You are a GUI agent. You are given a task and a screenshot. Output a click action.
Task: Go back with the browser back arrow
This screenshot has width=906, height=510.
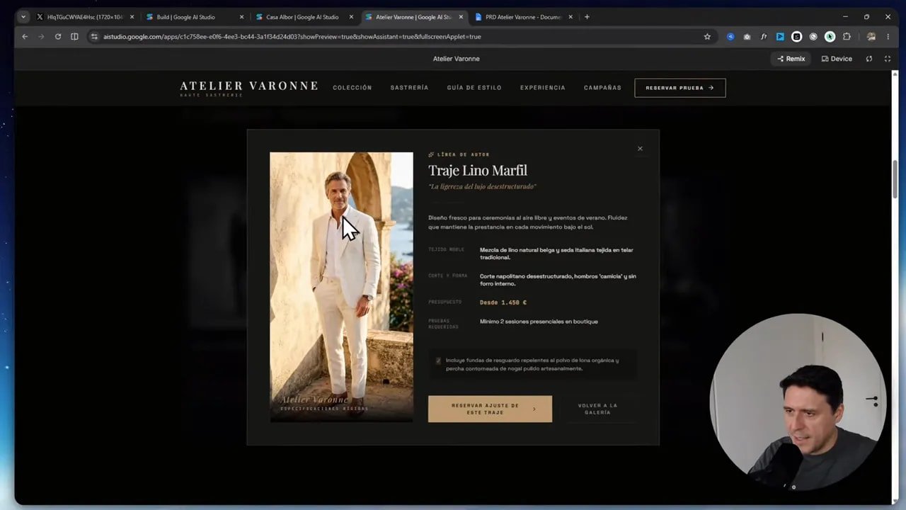point(25,37)
